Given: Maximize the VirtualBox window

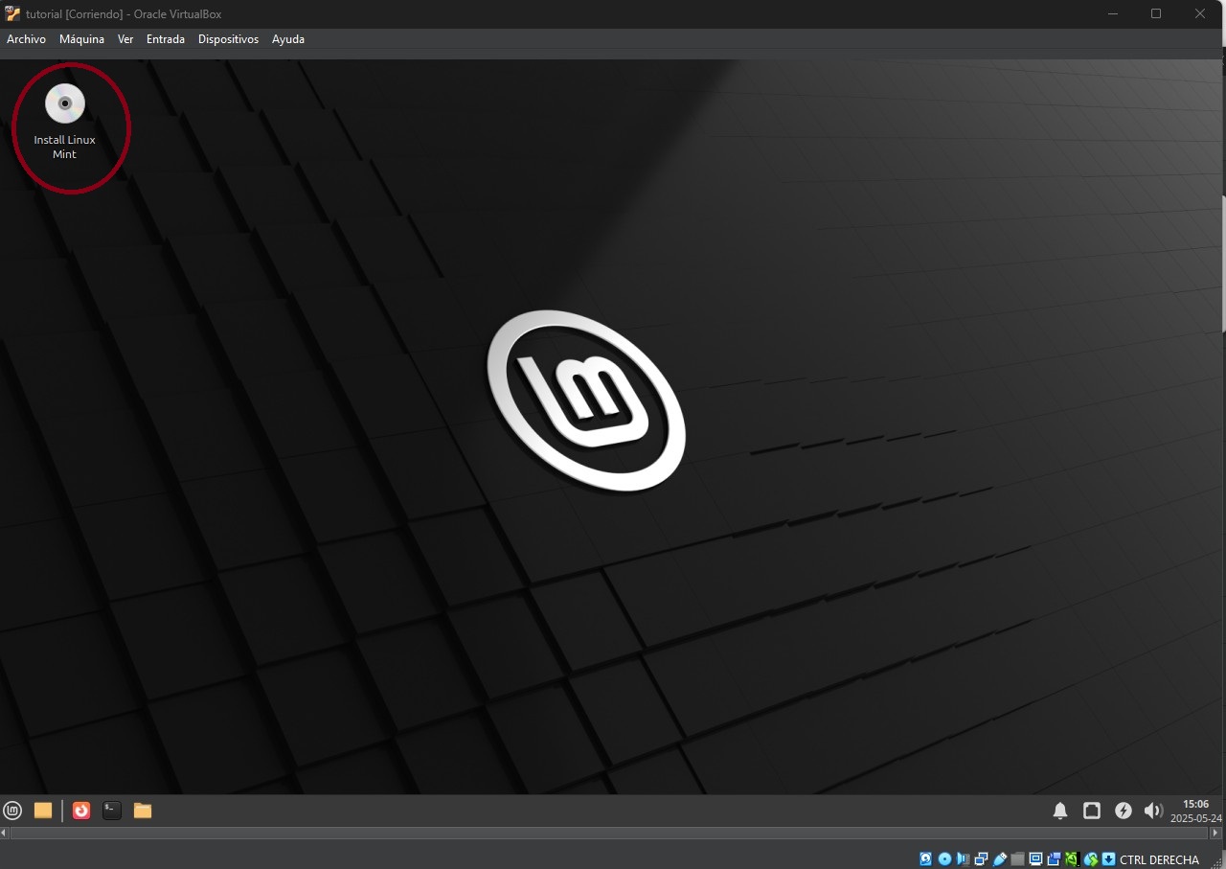Looking at the screenshot, I should click(1156, 13).
